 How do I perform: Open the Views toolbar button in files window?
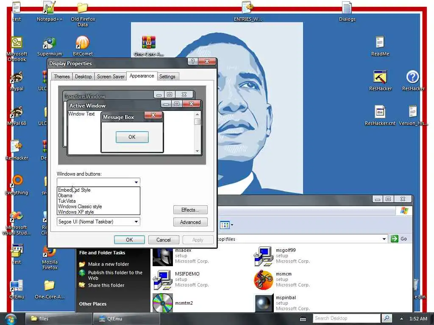(x=225, y=225)
